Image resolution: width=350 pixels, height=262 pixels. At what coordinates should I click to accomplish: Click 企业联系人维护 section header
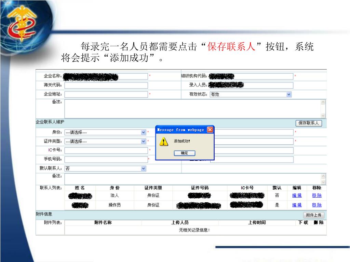pos(50,122)
